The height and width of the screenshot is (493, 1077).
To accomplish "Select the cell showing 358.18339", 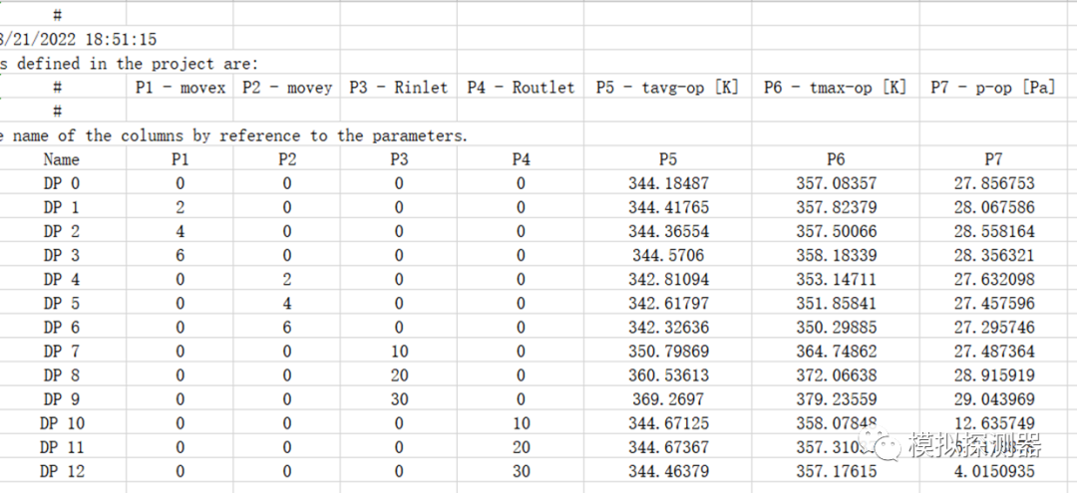I will (836, 255).
